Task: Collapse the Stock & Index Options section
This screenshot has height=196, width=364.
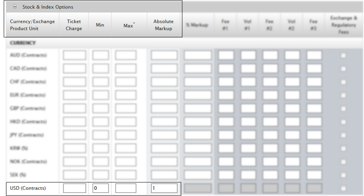Action: [x=15, y=7]
